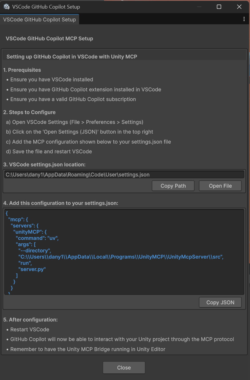Maximize the VSCode GitHub Copilot Setup window
250x380 pixels.
point(219,7)
